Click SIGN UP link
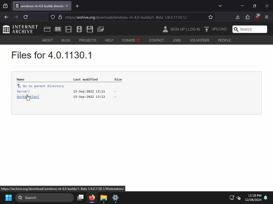Screen dimensions: 273x204 177,29
